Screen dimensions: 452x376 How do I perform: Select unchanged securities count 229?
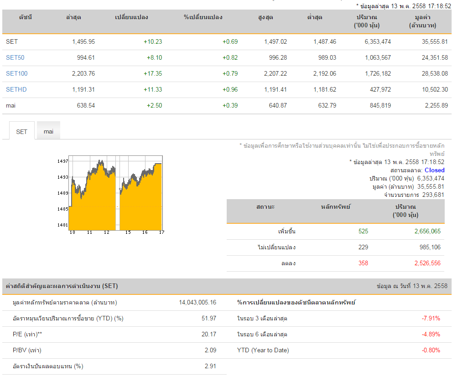pos(363,247)
